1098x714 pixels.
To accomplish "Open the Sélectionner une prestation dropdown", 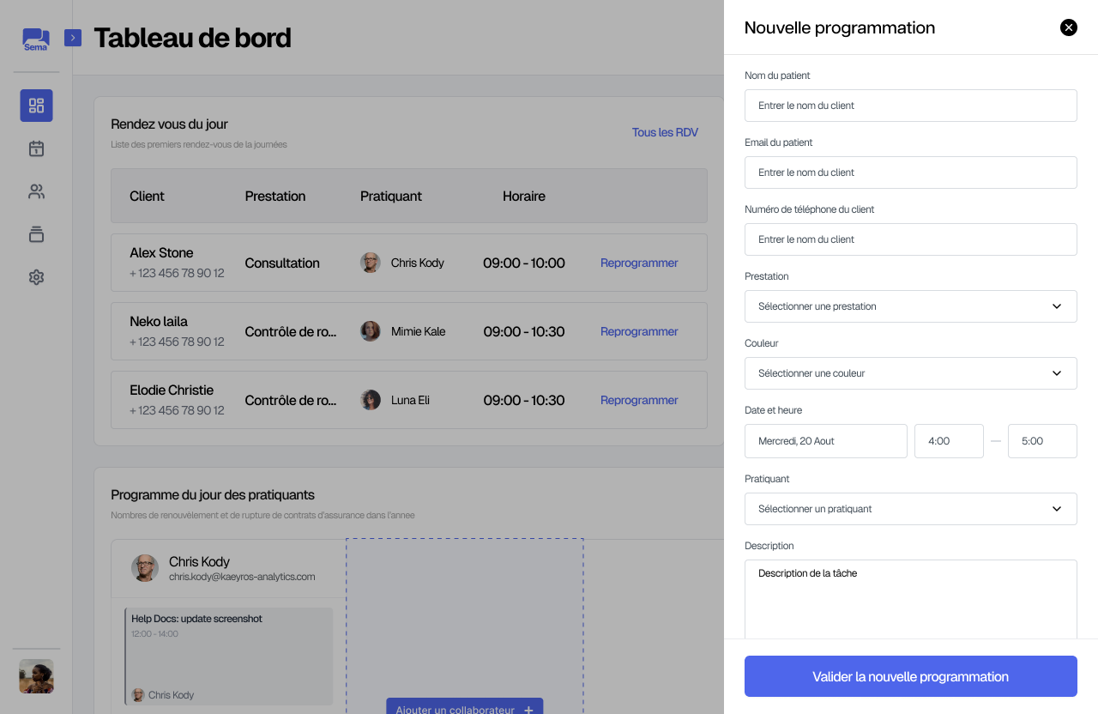I will 910,306.
